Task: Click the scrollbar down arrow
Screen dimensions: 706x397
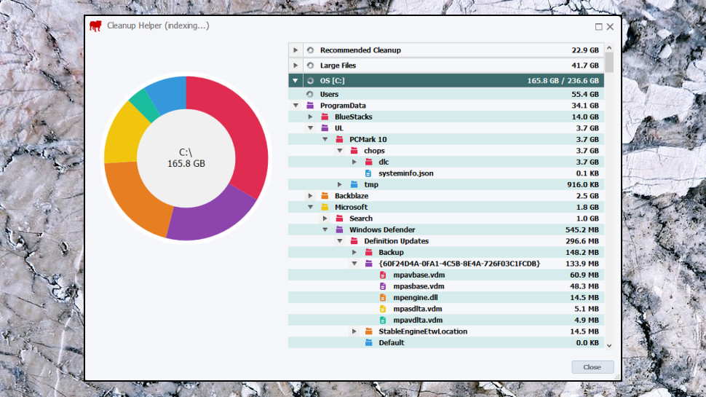Action: [609, 345]
